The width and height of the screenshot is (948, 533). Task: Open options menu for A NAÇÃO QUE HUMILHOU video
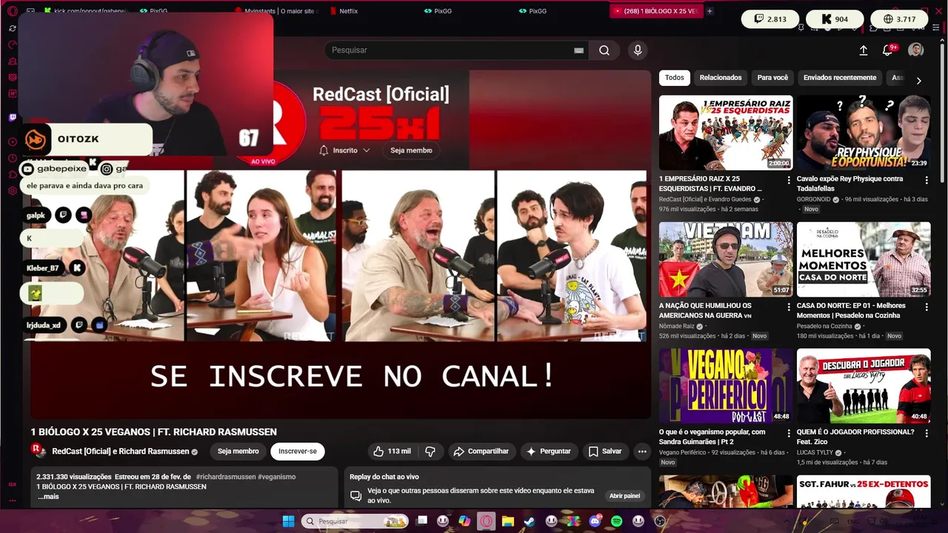pos(788,306)
